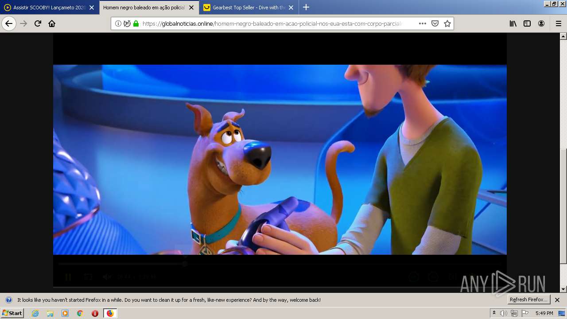
Task: Go forward one page
Action: pyautogui.click(x=24, y=23)
